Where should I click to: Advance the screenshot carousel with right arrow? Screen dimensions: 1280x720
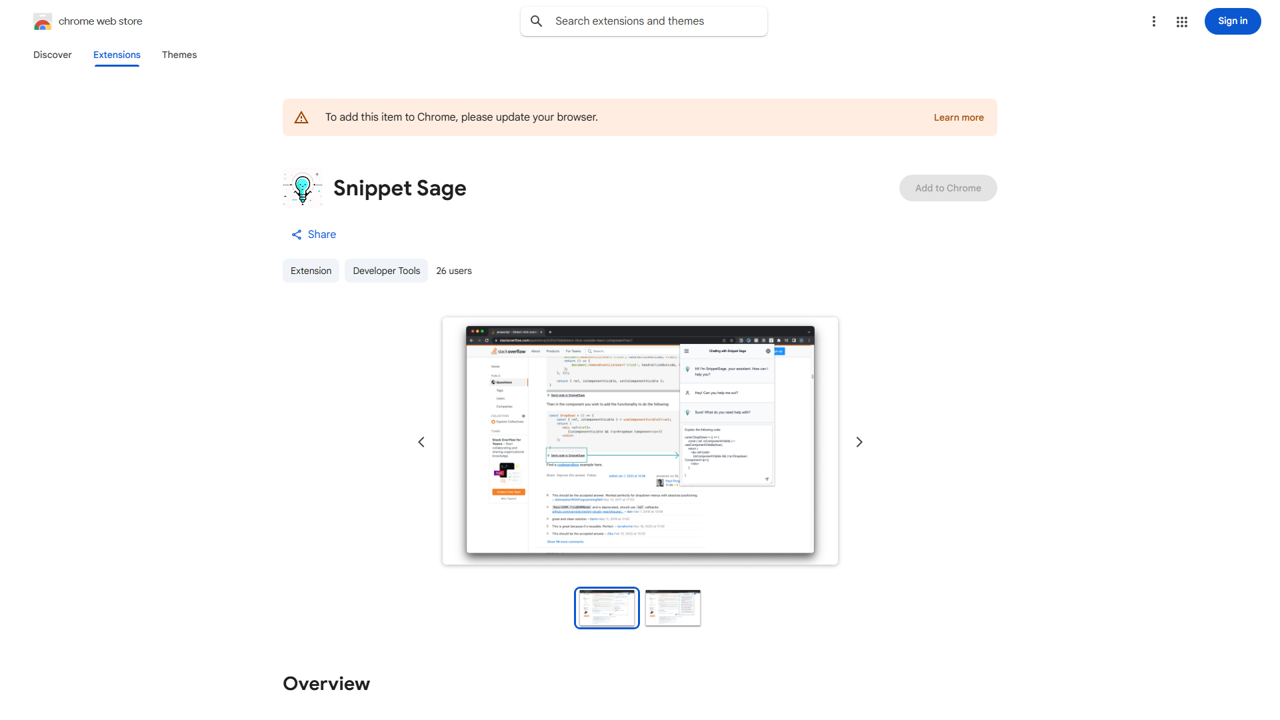pyautogui.click(x=859, y=441)
